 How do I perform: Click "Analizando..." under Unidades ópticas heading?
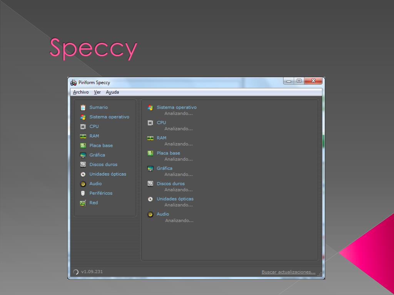point(179,205)
